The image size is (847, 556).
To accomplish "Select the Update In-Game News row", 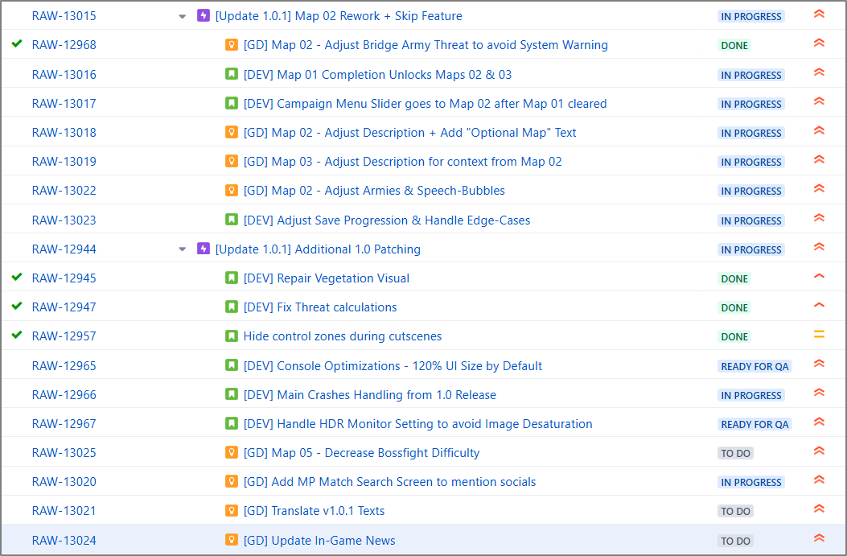I will 523,540.
